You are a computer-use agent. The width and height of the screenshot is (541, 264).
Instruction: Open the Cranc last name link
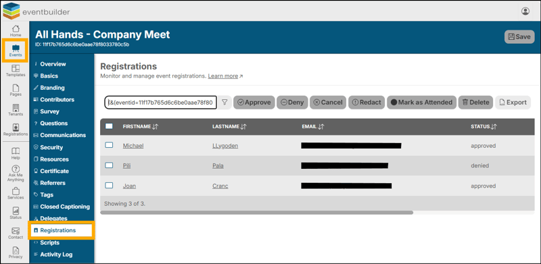tap(220, 186)
